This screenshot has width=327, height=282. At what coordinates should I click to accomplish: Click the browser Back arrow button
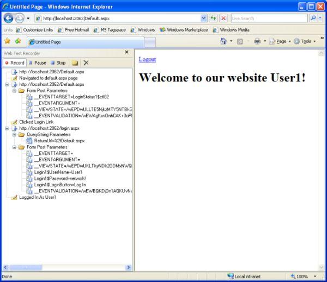pyautogui.click(x=8, y=18)
